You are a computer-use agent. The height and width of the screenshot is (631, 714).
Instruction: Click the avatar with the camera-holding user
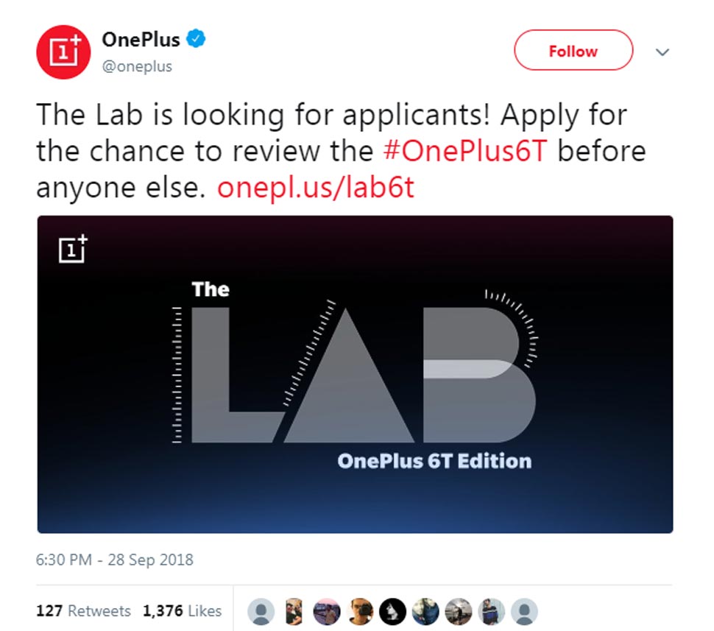[361, 611]
